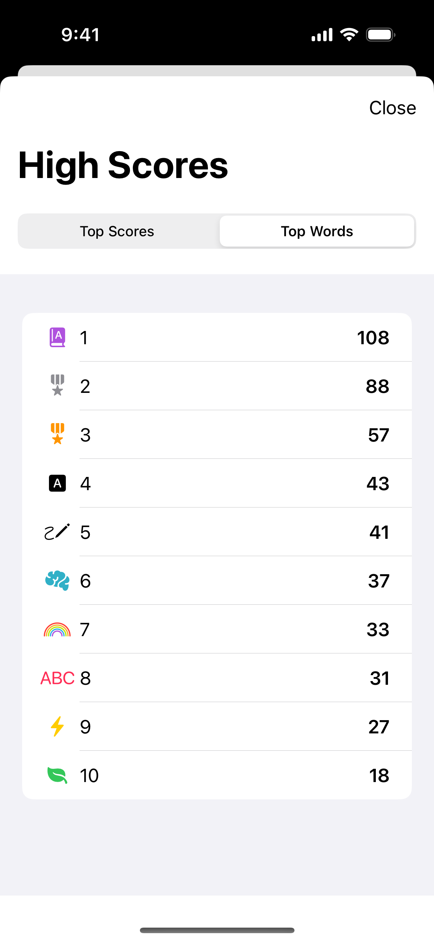Tap the black letter A square icon
This screenshot has height=942, width=434.
57,483
